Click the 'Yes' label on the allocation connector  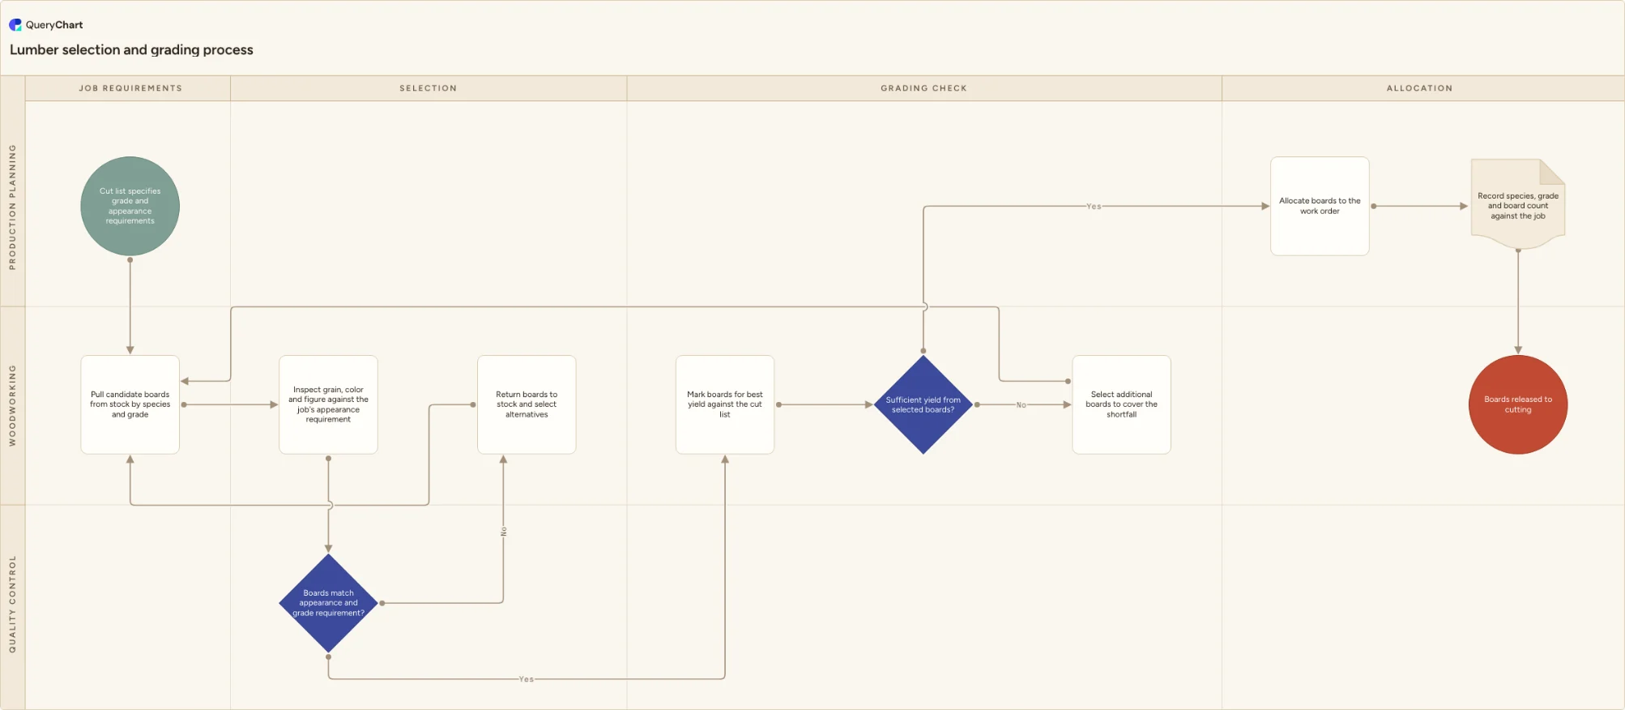1094,207
